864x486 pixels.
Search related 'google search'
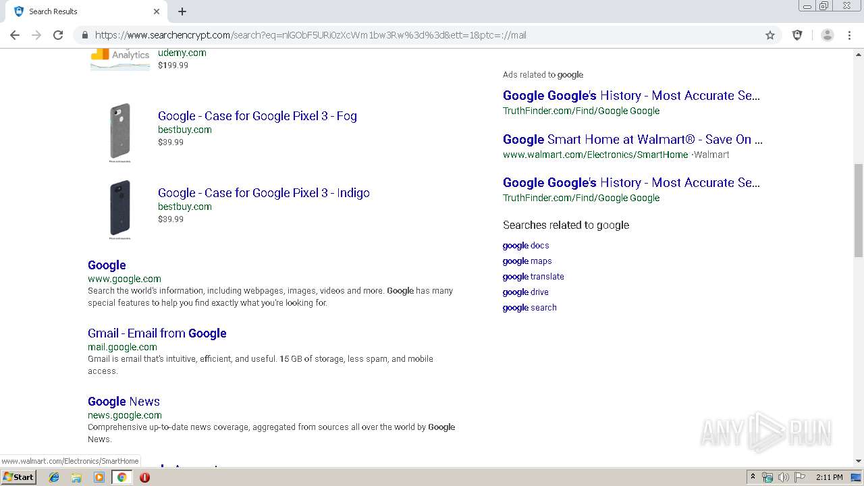[530, 308]
